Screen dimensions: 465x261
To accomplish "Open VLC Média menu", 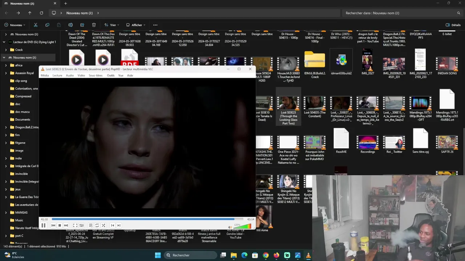I will point(45,75).
